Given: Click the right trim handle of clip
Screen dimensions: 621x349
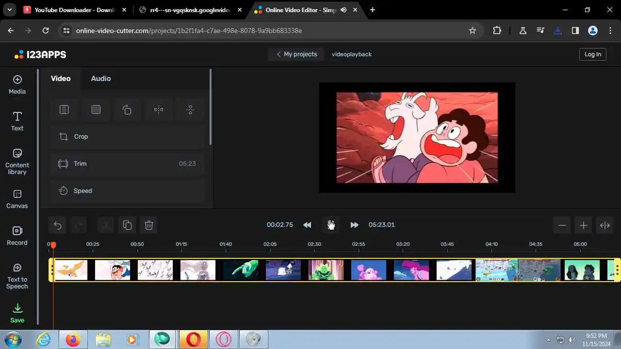Looking at the screenshot, I should (618, 270).
